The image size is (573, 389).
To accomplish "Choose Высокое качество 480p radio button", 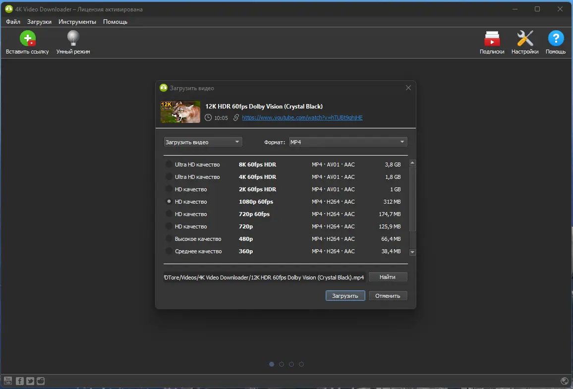I will pos(169,238).
